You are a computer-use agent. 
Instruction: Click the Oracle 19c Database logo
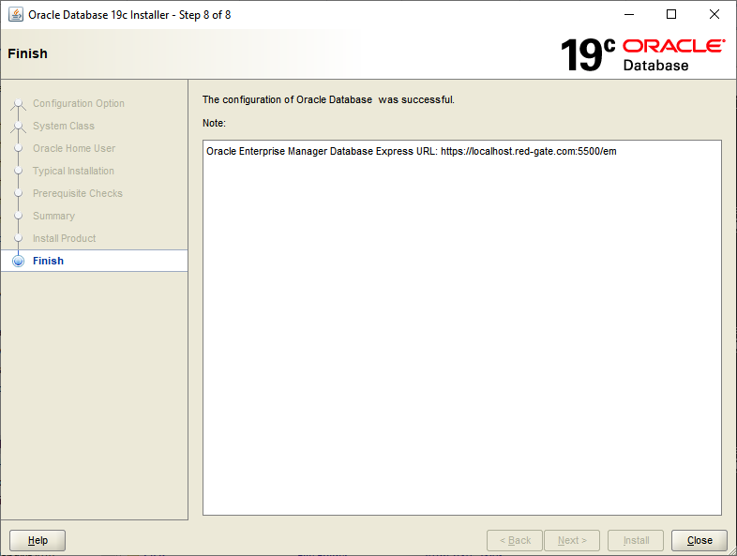[x=642, y=54]
